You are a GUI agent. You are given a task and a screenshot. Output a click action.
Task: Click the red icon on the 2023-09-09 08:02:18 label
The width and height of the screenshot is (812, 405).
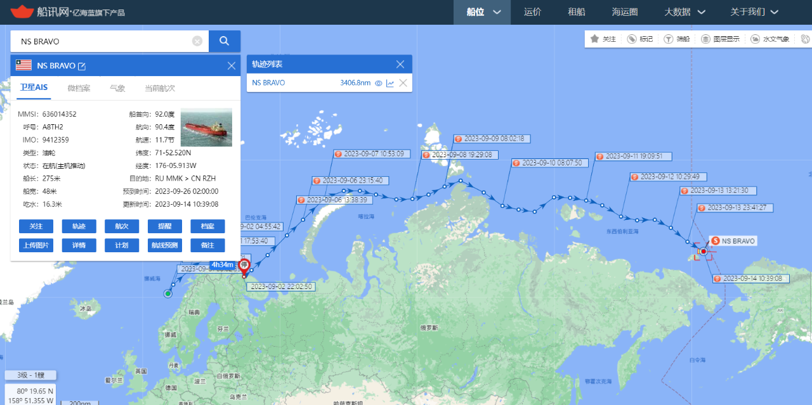[458, 139]
